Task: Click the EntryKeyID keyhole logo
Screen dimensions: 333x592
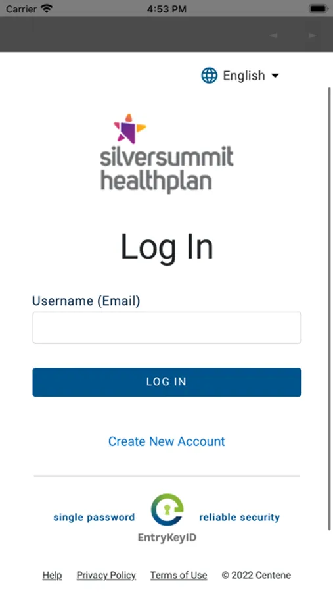Action: pos(167,510)
